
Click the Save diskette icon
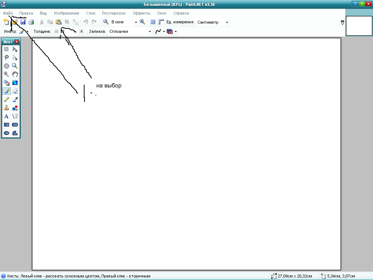pyautogui.click(x=23, y=22)
